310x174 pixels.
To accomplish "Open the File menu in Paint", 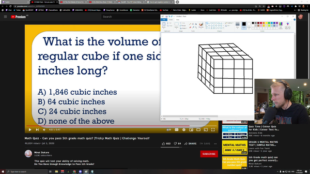I will pos(164,19).
